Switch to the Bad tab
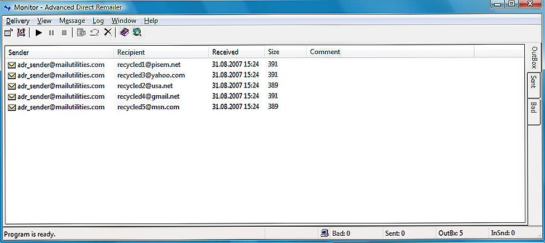This screenshot has height=243, width=545. pyautogui.click(x=533, y=108)
